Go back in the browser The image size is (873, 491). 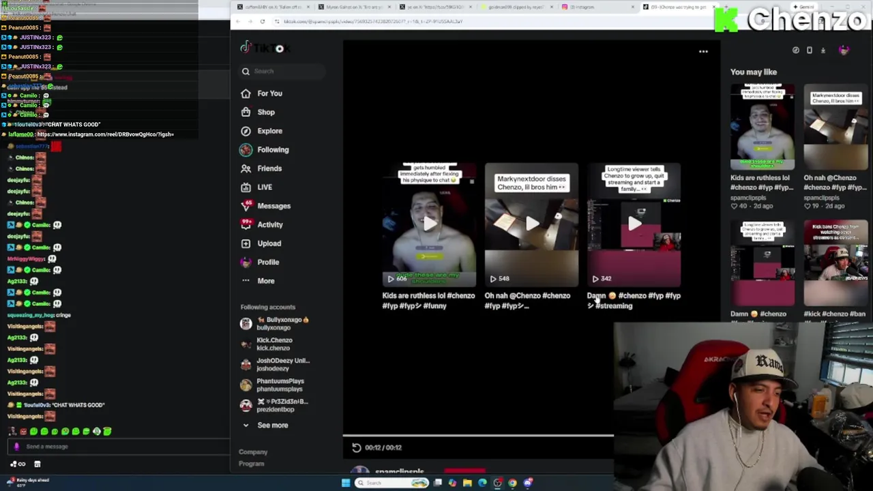pyautogui.click(x=237, y=22)
